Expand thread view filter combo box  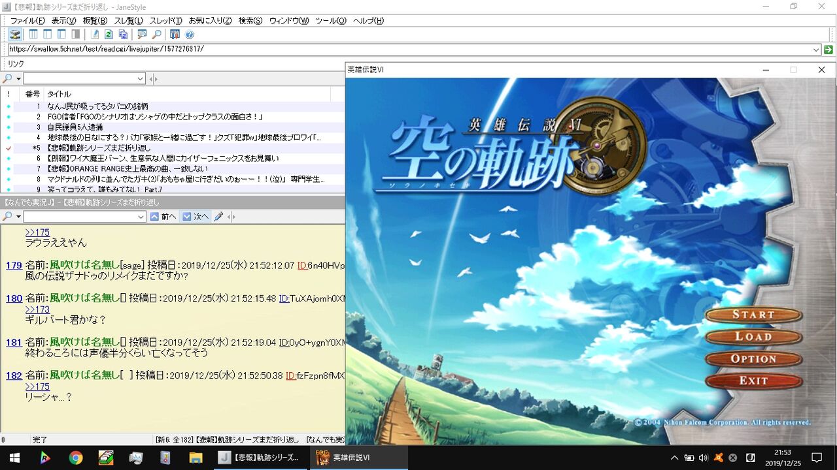(141, 217)
